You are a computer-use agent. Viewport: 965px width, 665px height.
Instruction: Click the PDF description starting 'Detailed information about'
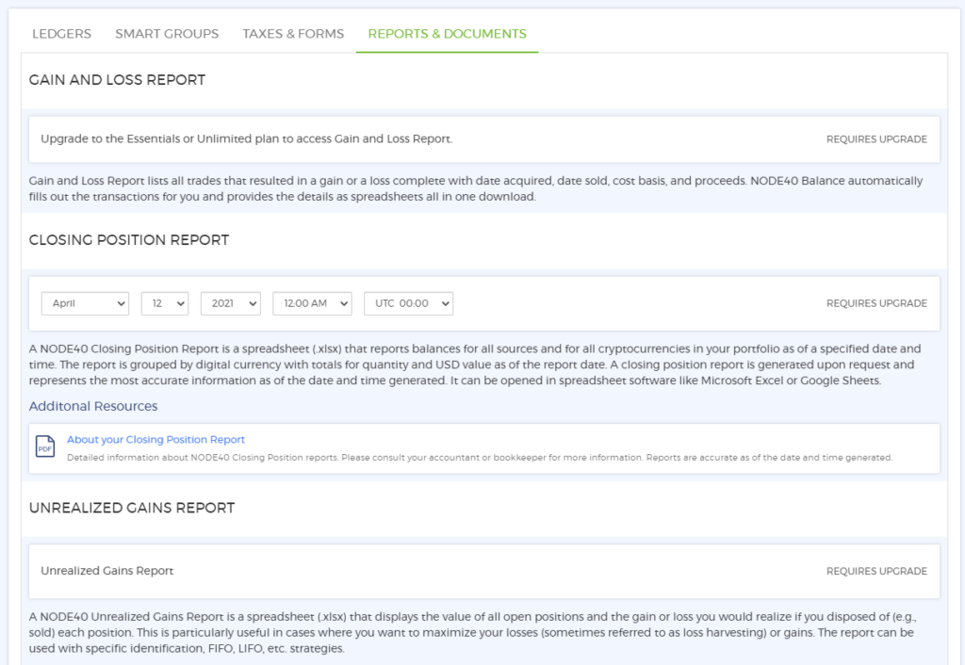tap(480, 457)
